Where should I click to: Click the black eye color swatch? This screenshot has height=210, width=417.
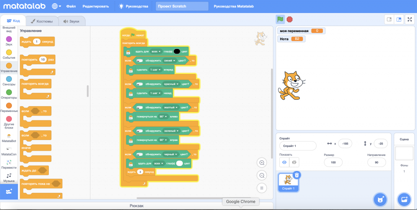(177, 52)
